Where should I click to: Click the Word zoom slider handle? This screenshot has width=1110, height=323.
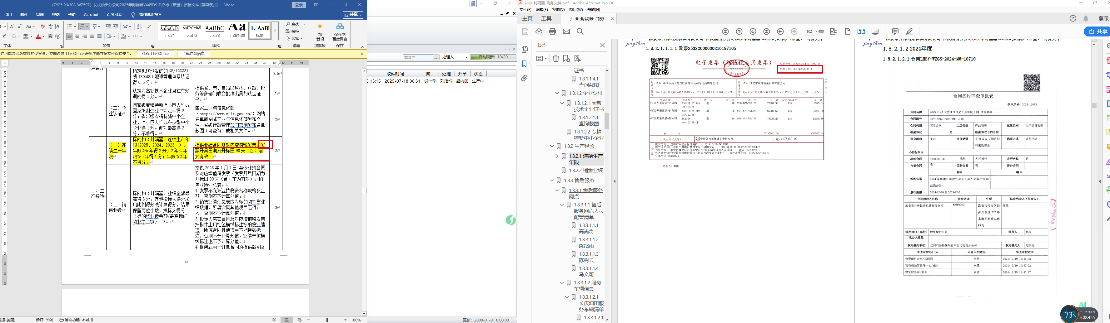(328, 320)
